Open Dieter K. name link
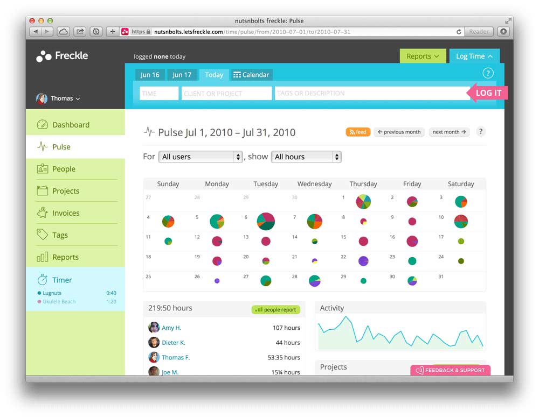The height and width of the screenshot is (418, 539). (173, 343)
